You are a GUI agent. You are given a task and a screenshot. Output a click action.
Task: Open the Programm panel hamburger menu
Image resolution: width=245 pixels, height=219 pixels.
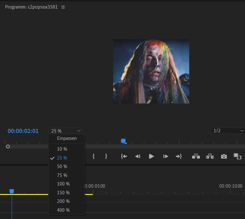tap(63, 7)
